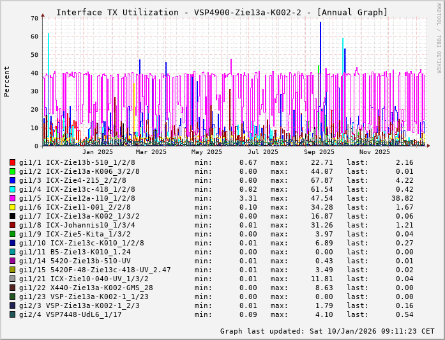Click the gray gi1/21 legend swatch
Image resolution: width=445 pixels, height=340 pixels.
pos(13,279)
